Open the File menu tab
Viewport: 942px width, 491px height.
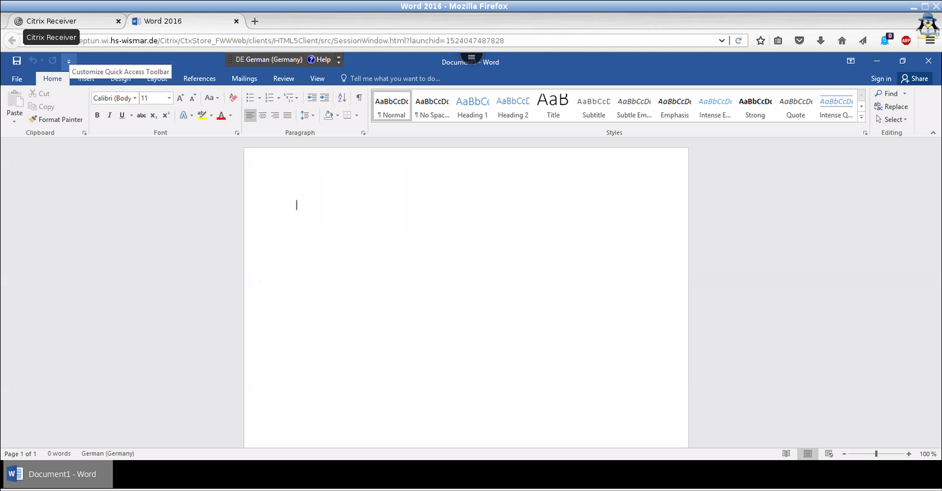pyautogui.click(x=17, y=79)
